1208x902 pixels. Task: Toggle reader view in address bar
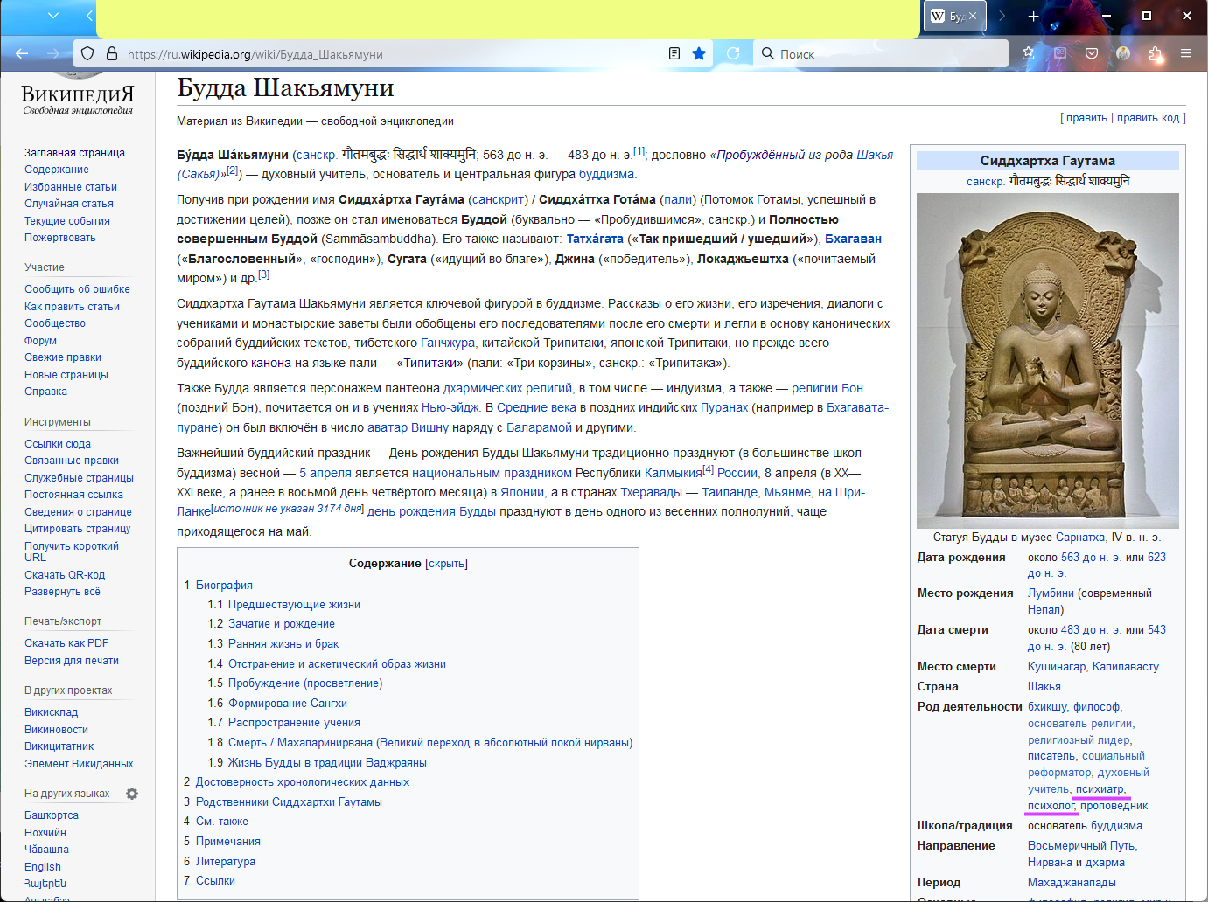point(674,53)
